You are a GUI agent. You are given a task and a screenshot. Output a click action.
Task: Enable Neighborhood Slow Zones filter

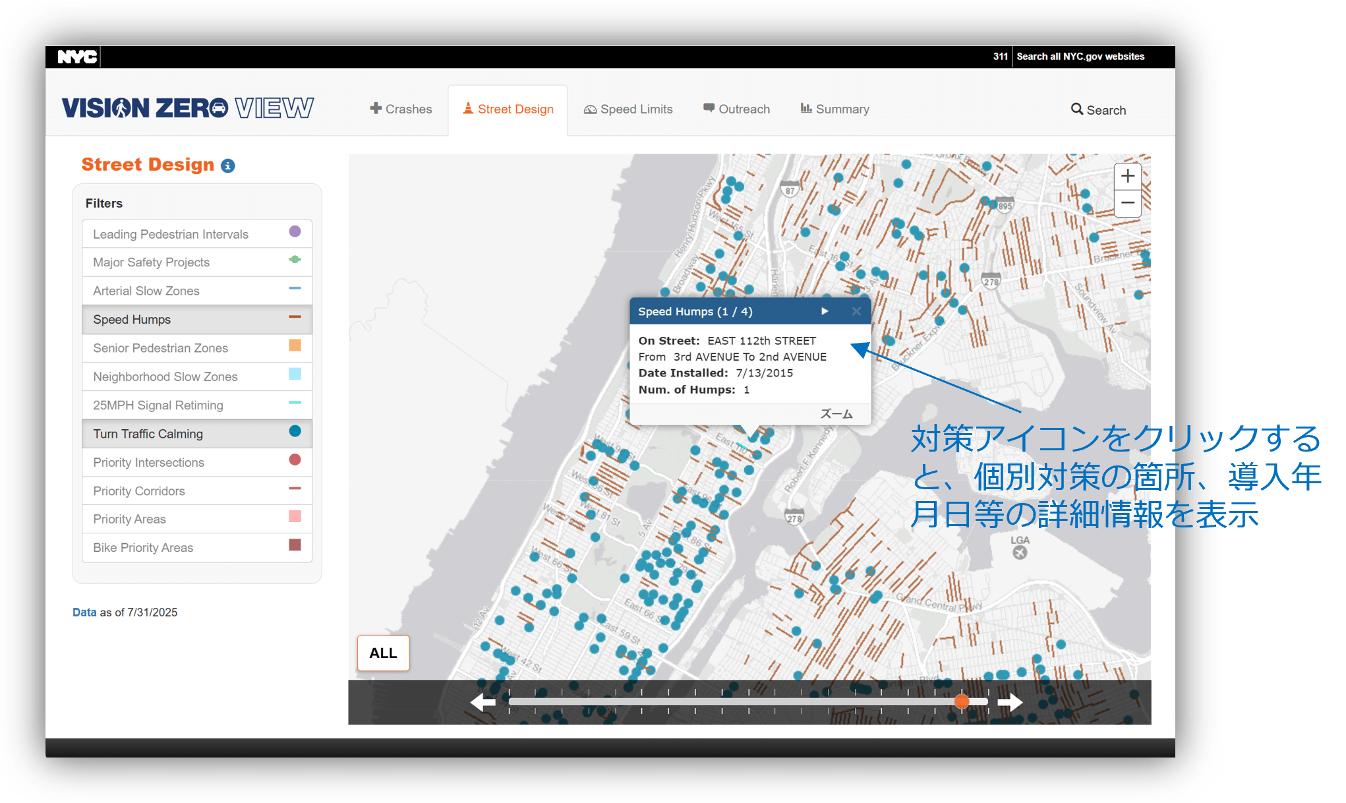[196, 376]
